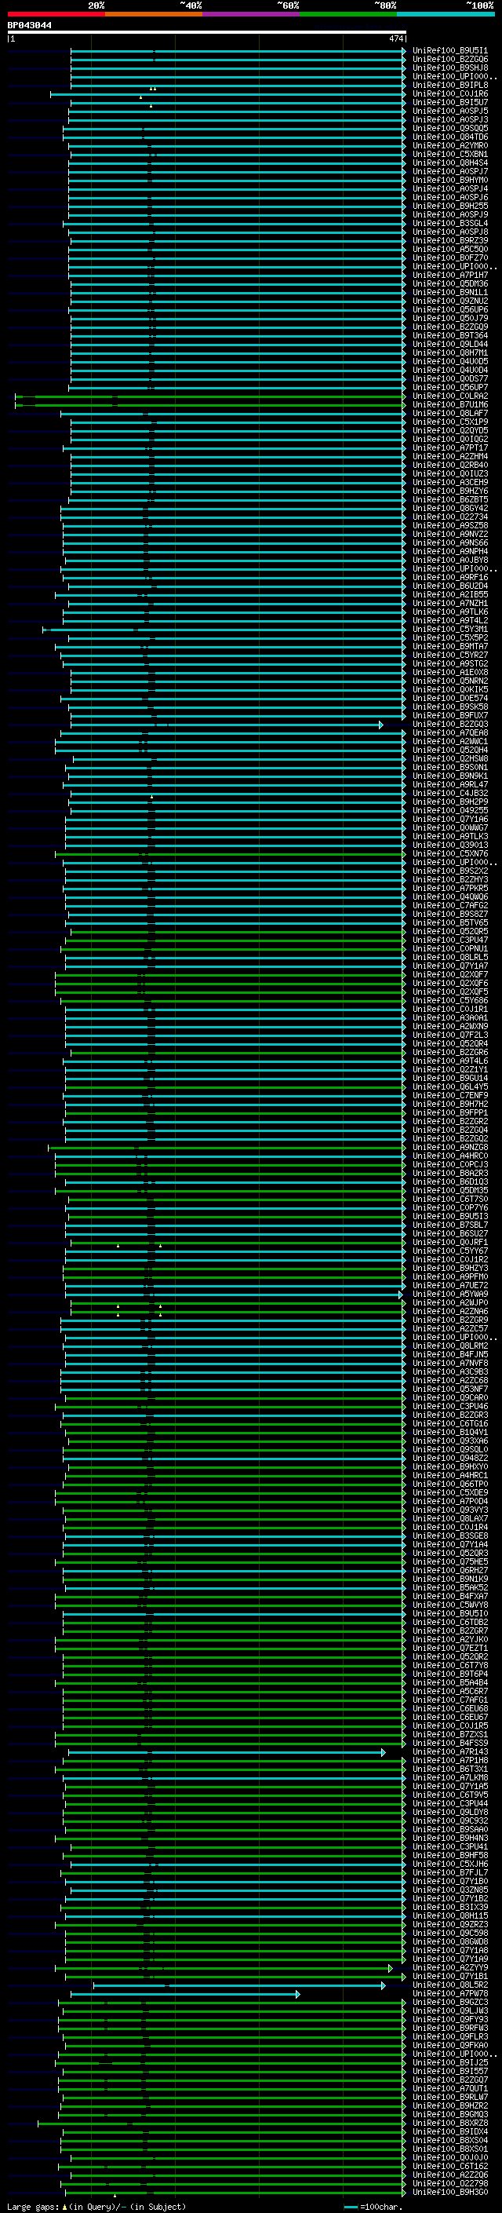Viewport: 502px width, 2213px height.
Task: Select UniRef100_C5XBN1 label
Action: 449,154
